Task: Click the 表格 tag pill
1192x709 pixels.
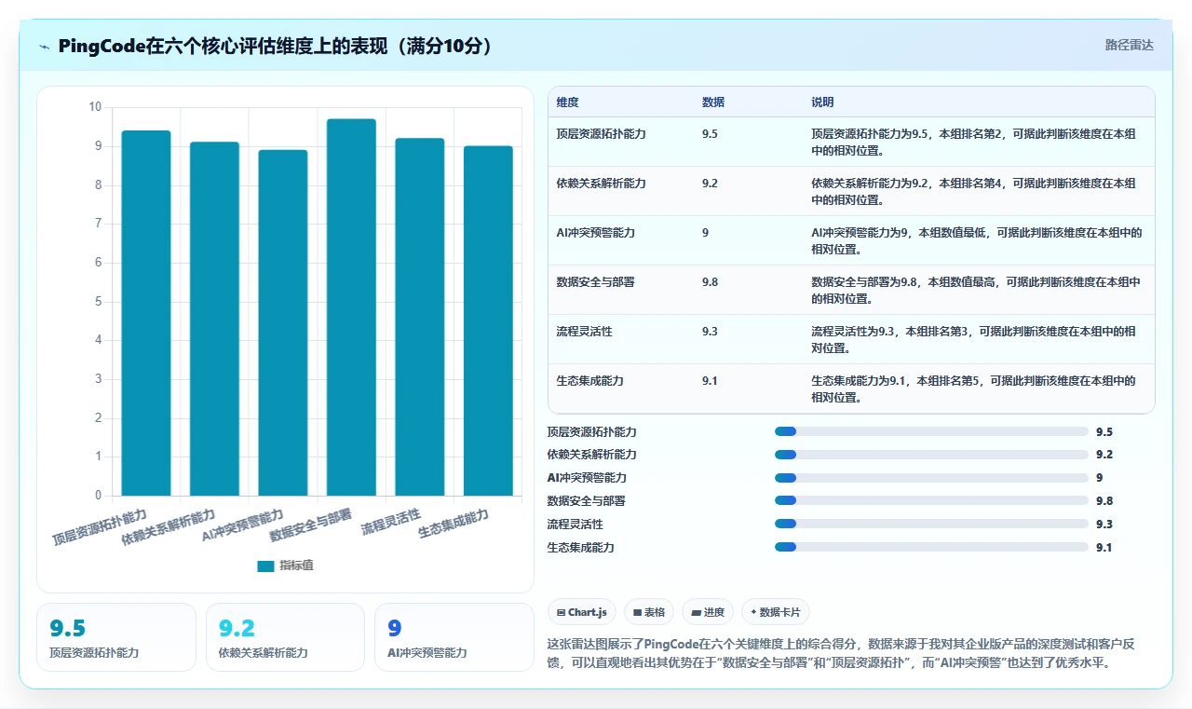Action: [648, 612]
